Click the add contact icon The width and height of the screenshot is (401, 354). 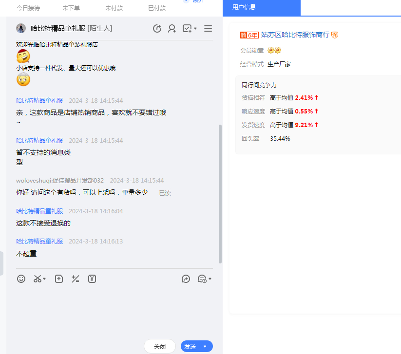coord(172,29)
